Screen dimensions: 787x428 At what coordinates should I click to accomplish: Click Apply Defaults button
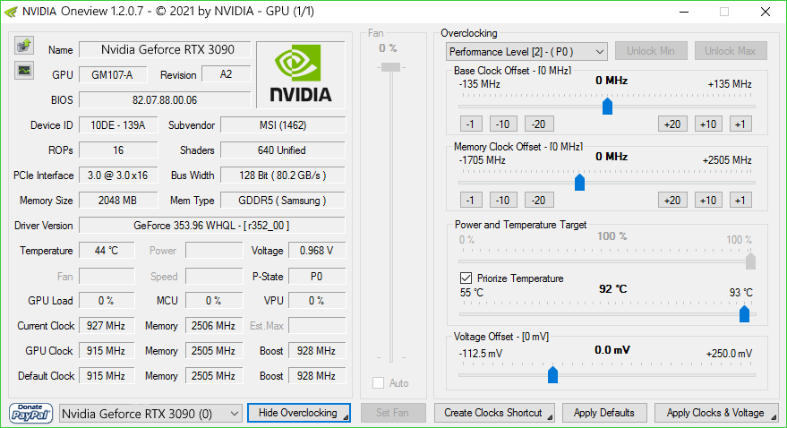tap(604, 413)
